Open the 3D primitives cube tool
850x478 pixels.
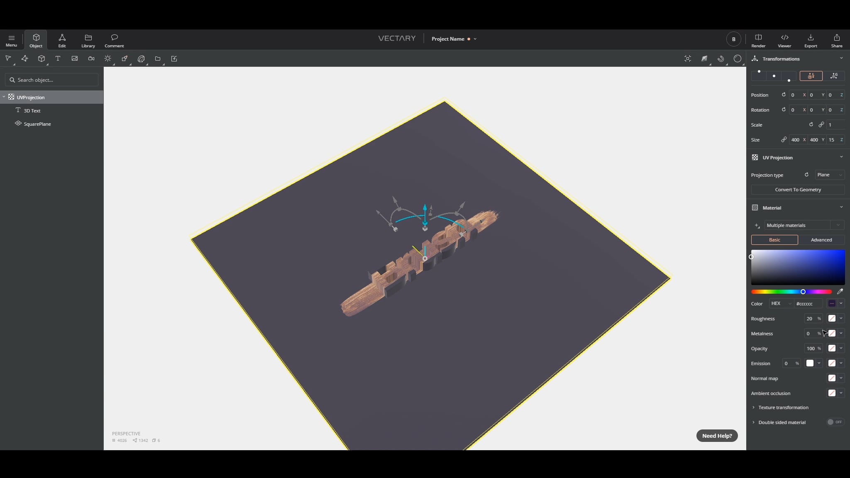[41, 59]
